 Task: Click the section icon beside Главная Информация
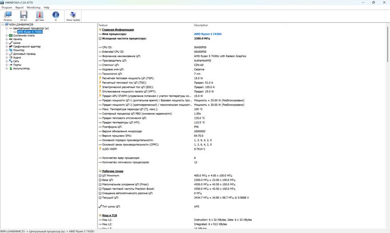[100, 29]
